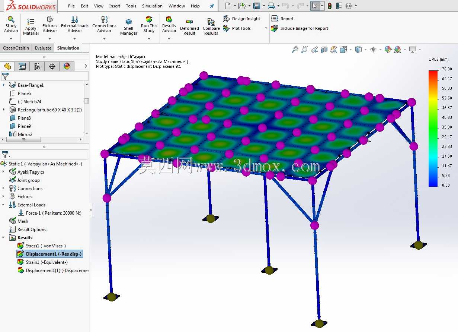Collapse the External Loads node
Viewport: 458px width, 332px height.
(x=4, y=205)
